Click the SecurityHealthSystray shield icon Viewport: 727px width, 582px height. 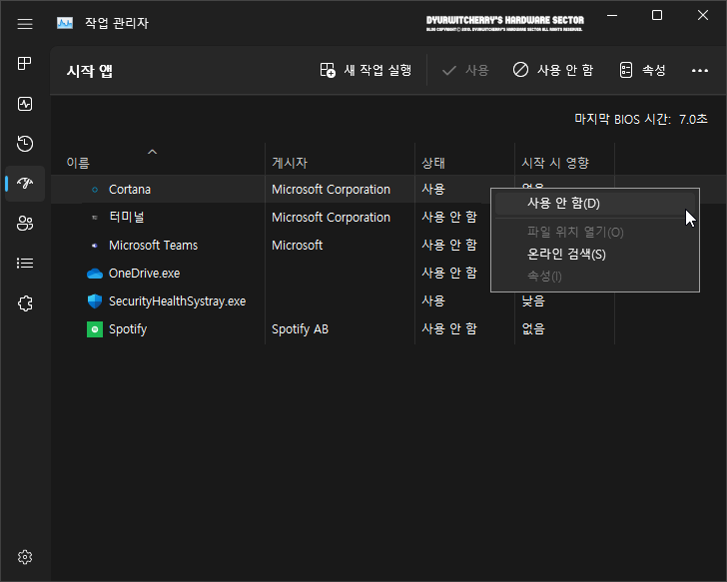[x=95, y=301]
